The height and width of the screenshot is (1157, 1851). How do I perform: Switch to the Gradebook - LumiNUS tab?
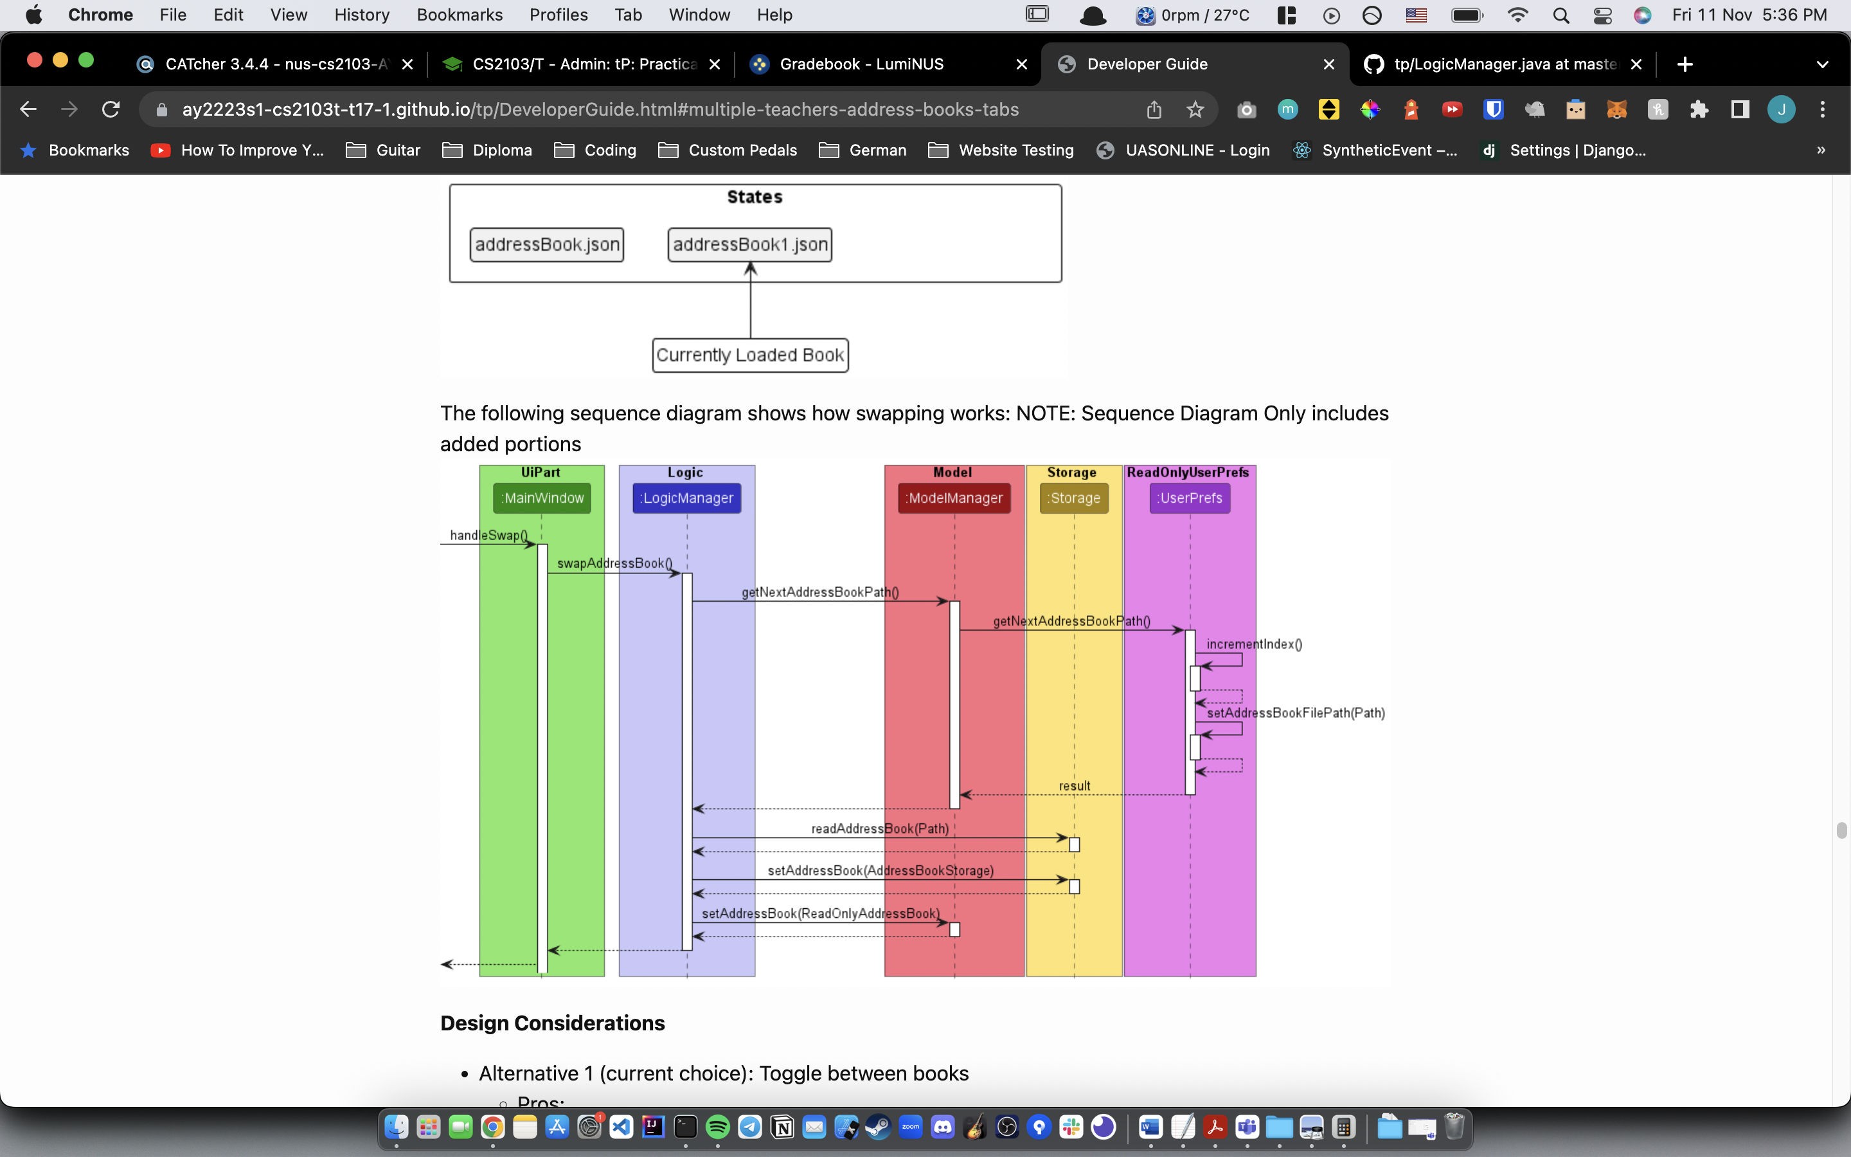click(x=861, y=64)
